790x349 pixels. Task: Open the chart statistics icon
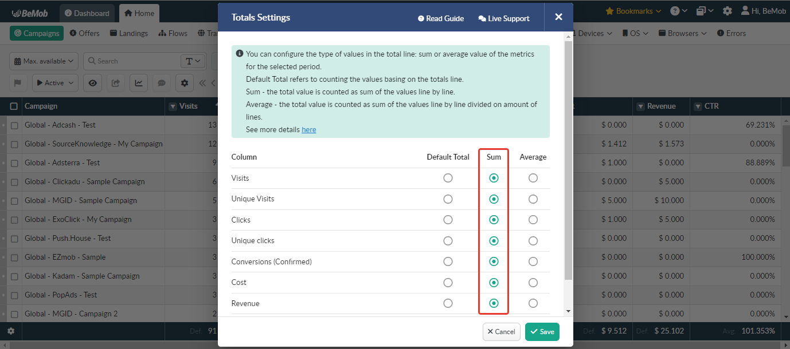138,82
